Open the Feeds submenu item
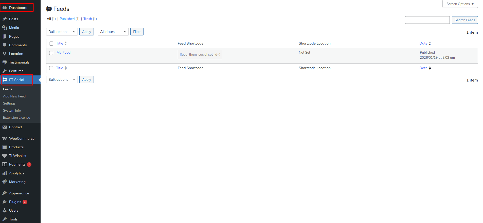Image resolution: width=483 pixels, height=223 pixels. (8, 89)
